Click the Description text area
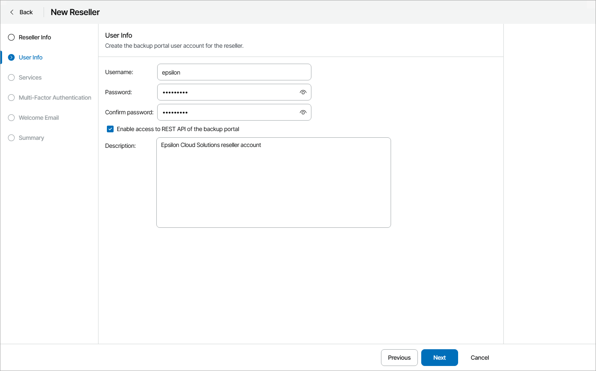 [273, 182]
